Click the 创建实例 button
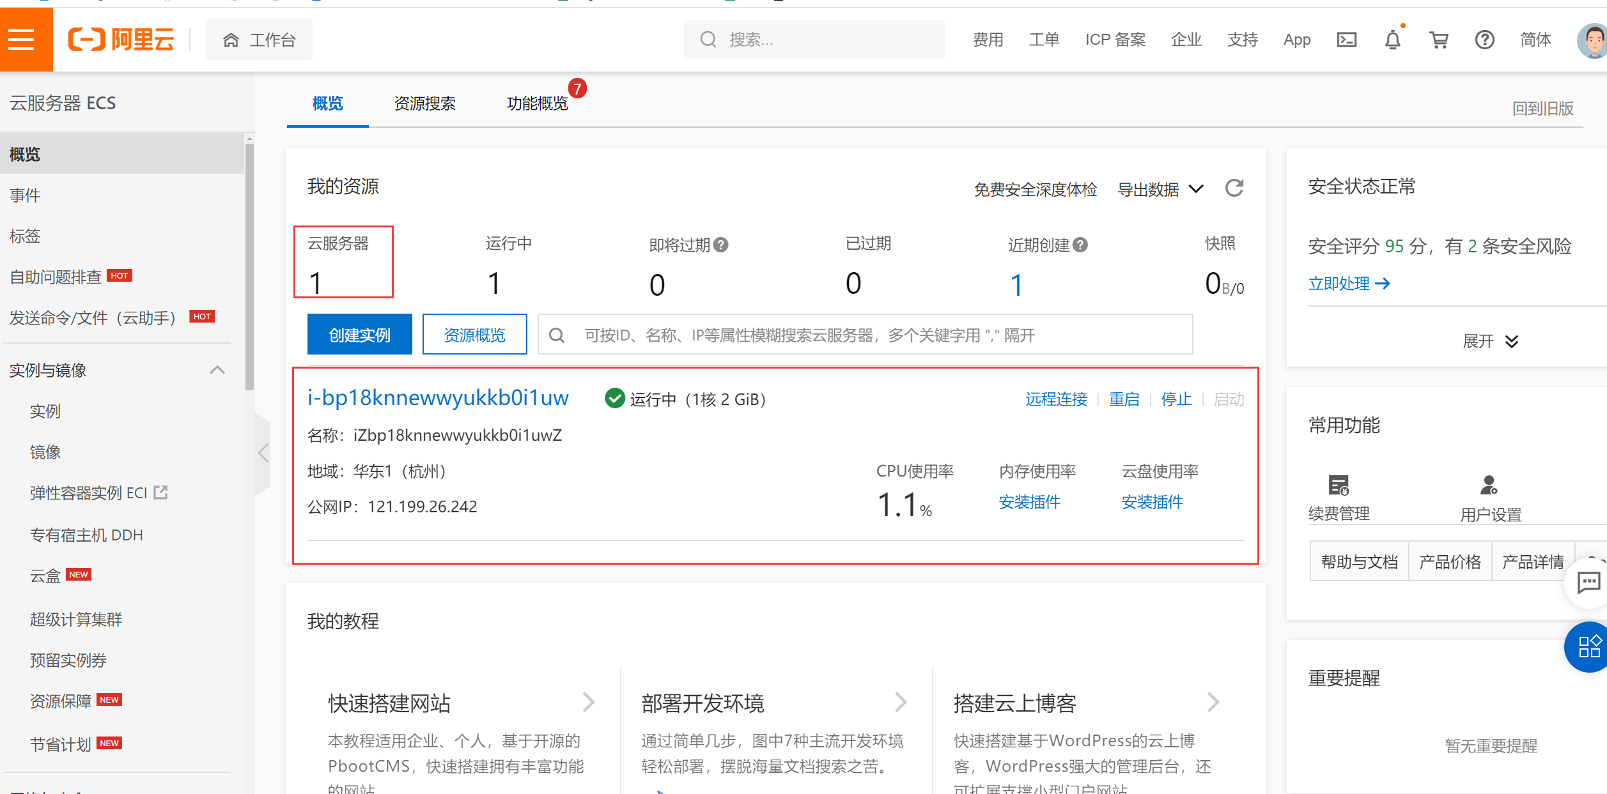Image resolution: width=1607 pixels, height=794 pixels. coord(359,333)
